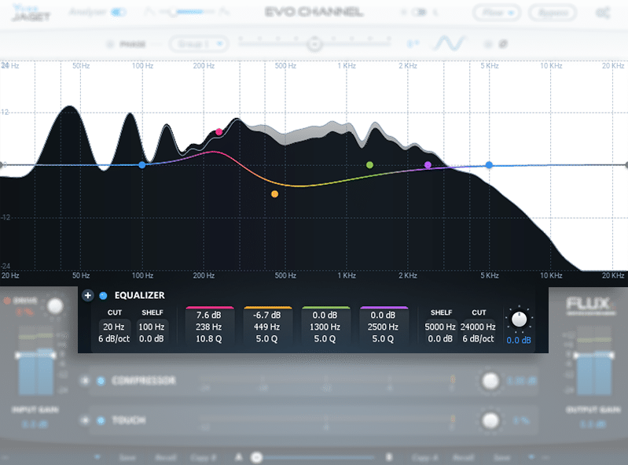This screenshot has width=628, height=465.
Task: Click the 238 Hz frequency value
Action: point(208,327)
